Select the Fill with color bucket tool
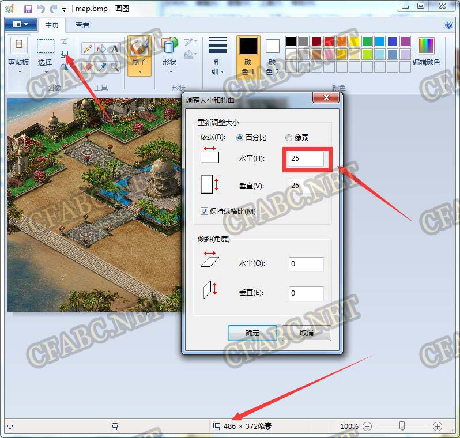The height and width of the screenshot is (438, 460). click(101, 48)
